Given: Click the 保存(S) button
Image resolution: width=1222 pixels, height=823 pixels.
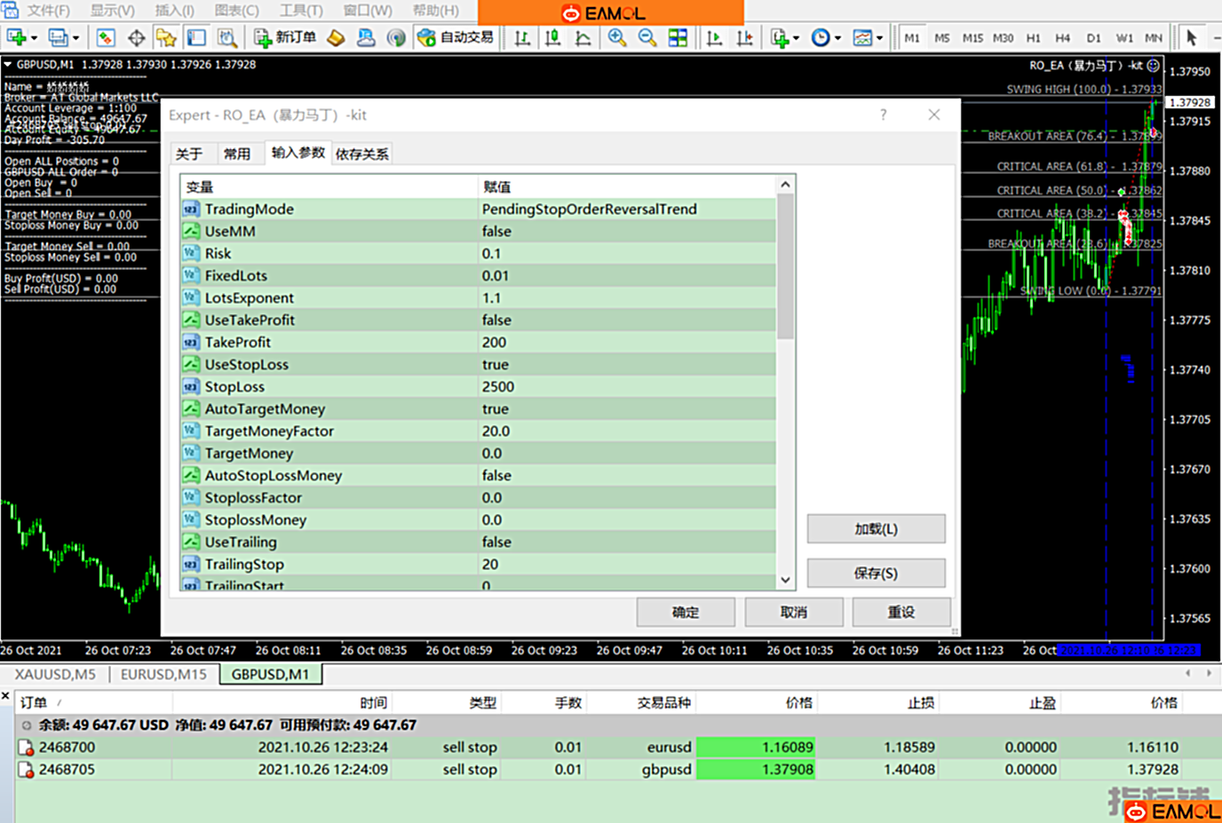Looking at the screenshot, I should point(876,573).
